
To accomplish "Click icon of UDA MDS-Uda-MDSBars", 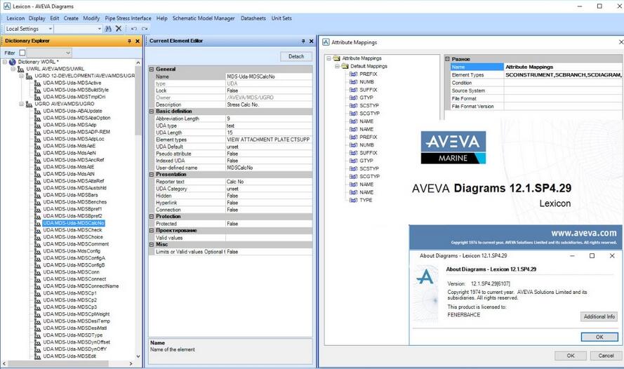I will (37, 195).
